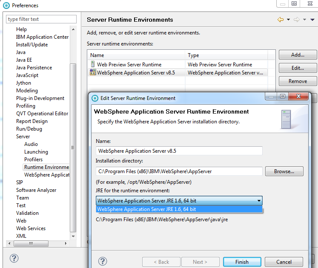Select Web Services tree item
The height and width of the screenshot is (268, 318).
point(31,228)
